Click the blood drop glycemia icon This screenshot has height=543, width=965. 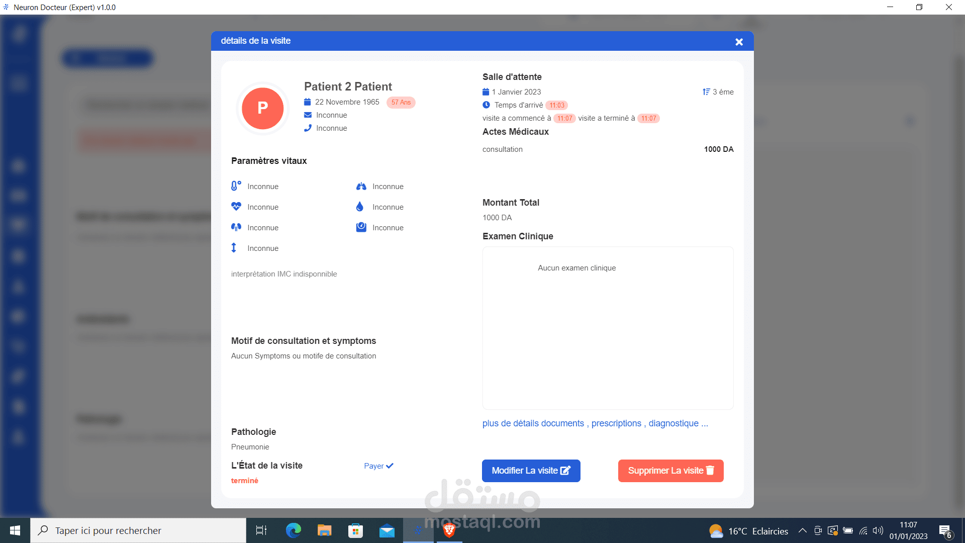point(360,207)
